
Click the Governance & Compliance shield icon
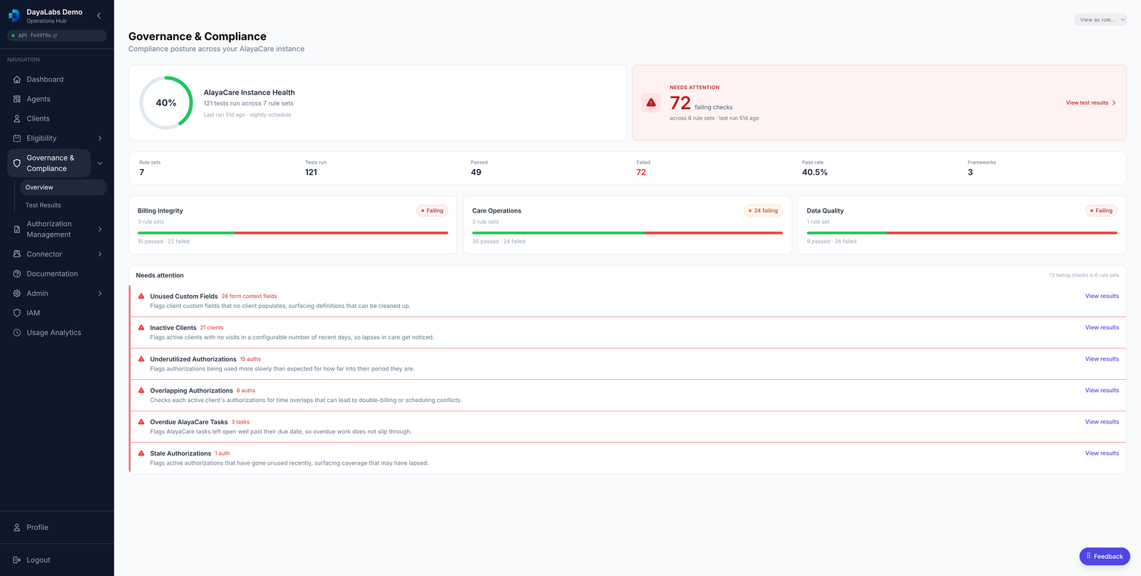tap(17, 163)
